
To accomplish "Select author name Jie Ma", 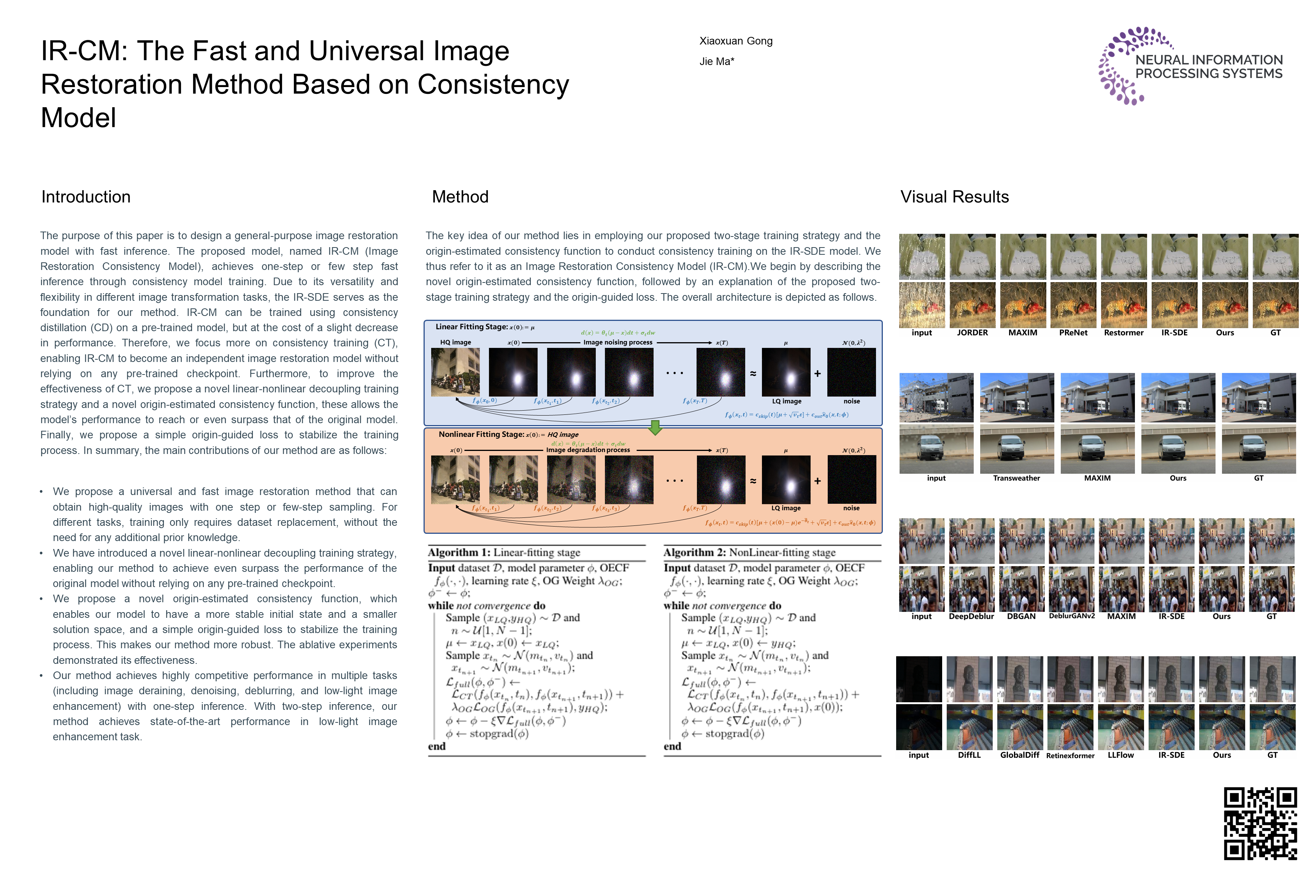I will coord(716,62).
